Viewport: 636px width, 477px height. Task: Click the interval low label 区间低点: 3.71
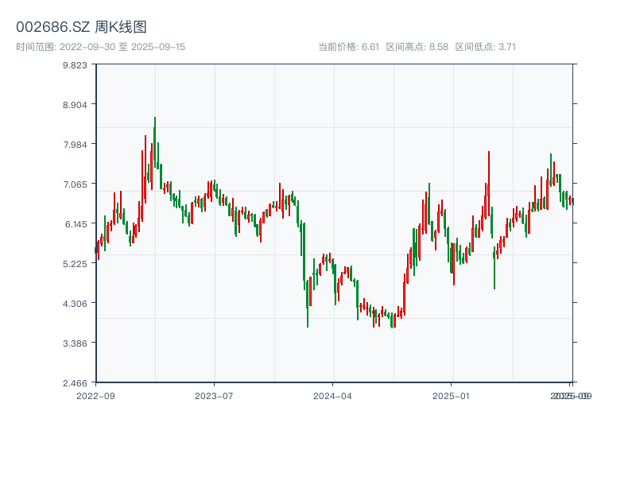pyautogui.click(x=485, y=47)
